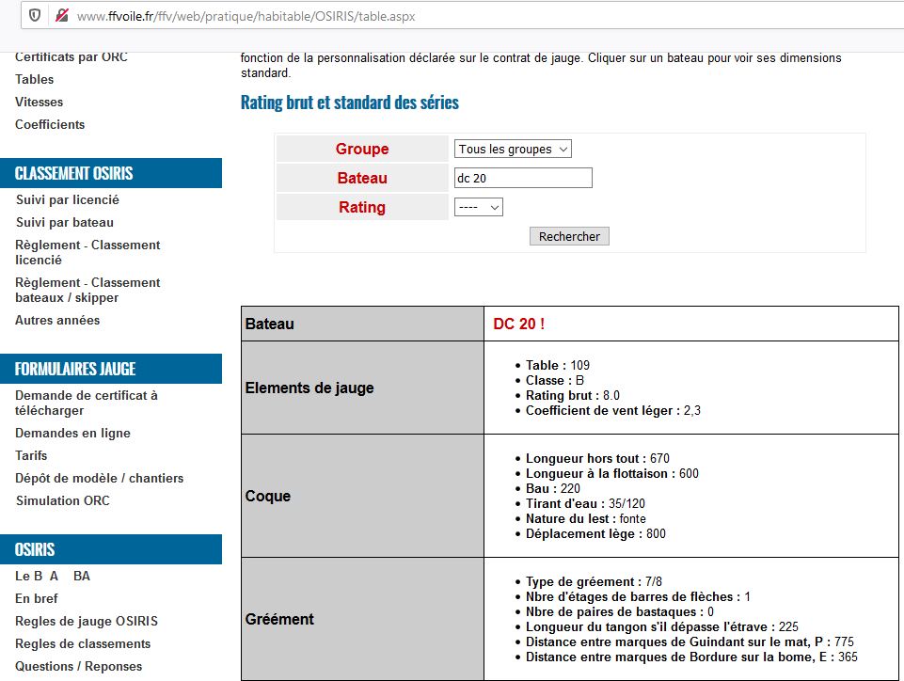Open the Coefficients link

[x=50, y=125]
